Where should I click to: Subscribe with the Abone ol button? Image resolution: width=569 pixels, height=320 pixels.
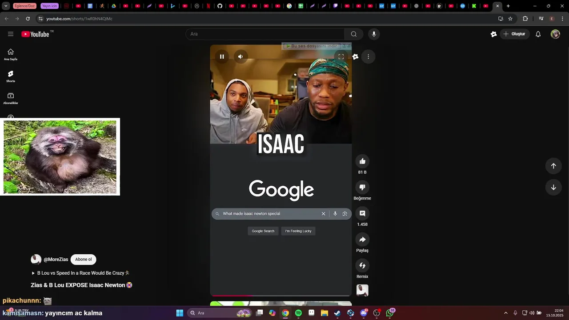(84, 260)
